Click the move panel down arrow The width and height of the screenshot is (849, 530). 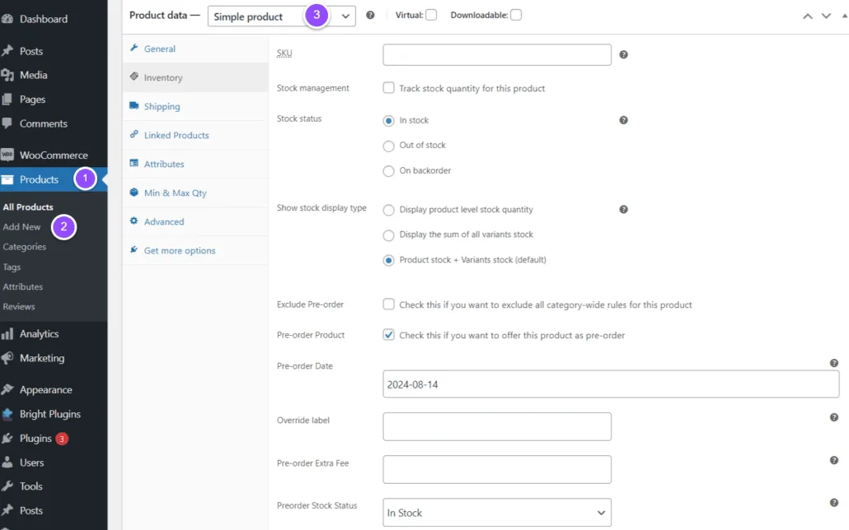pyautogui.click(x=826, y=16)
